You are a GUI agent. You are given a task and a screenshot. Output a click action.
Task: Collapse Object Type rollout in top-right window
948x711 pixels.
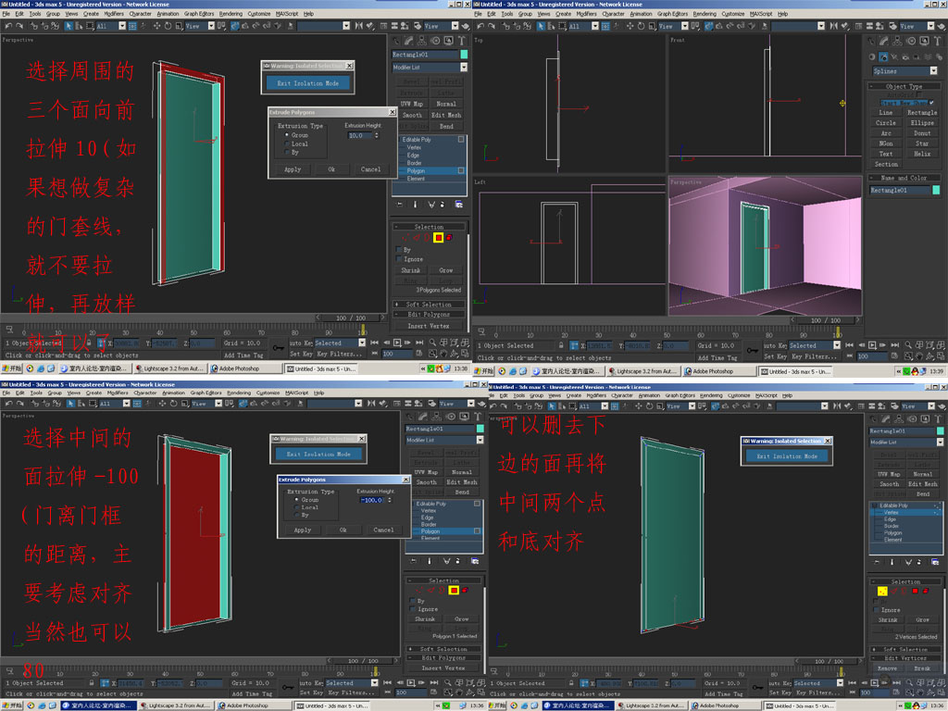904,86
